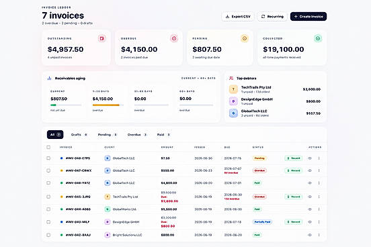Record payment for the TechTrails Pty Ltd invoice
The height and width of the screenshot is (247, 371).
click(294, 197)
